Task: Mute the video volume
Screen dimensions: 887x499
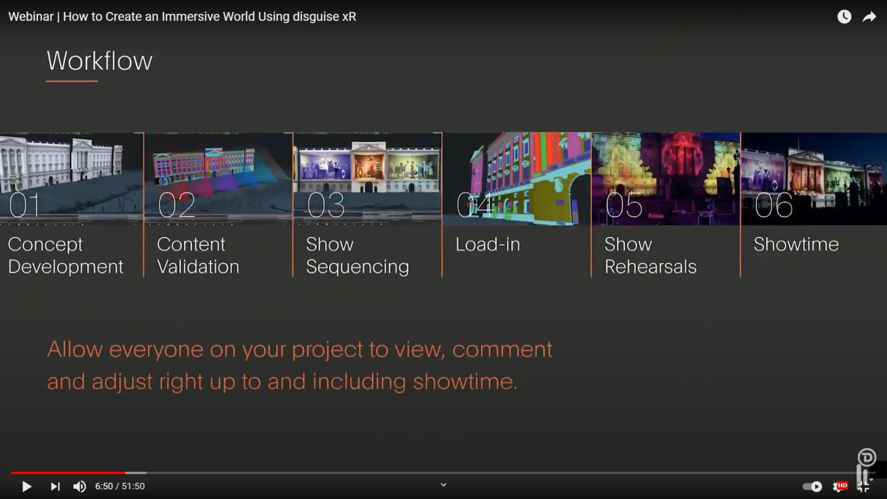Action: click(80, 487)
